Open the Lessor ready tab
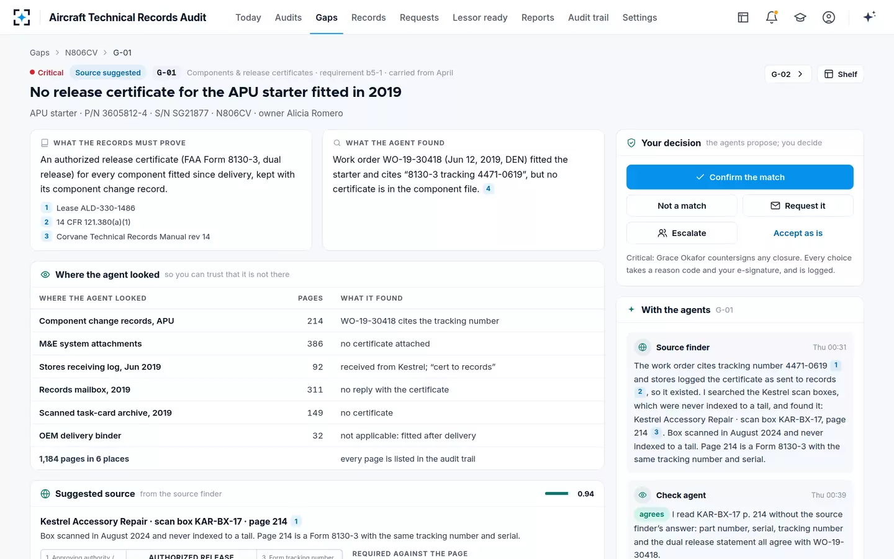 click(x=480, y=17)
